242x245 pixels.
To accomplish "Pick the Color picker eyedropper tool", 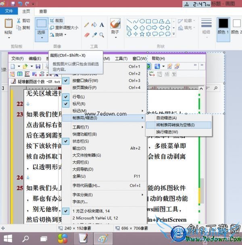I will (94, 35).
